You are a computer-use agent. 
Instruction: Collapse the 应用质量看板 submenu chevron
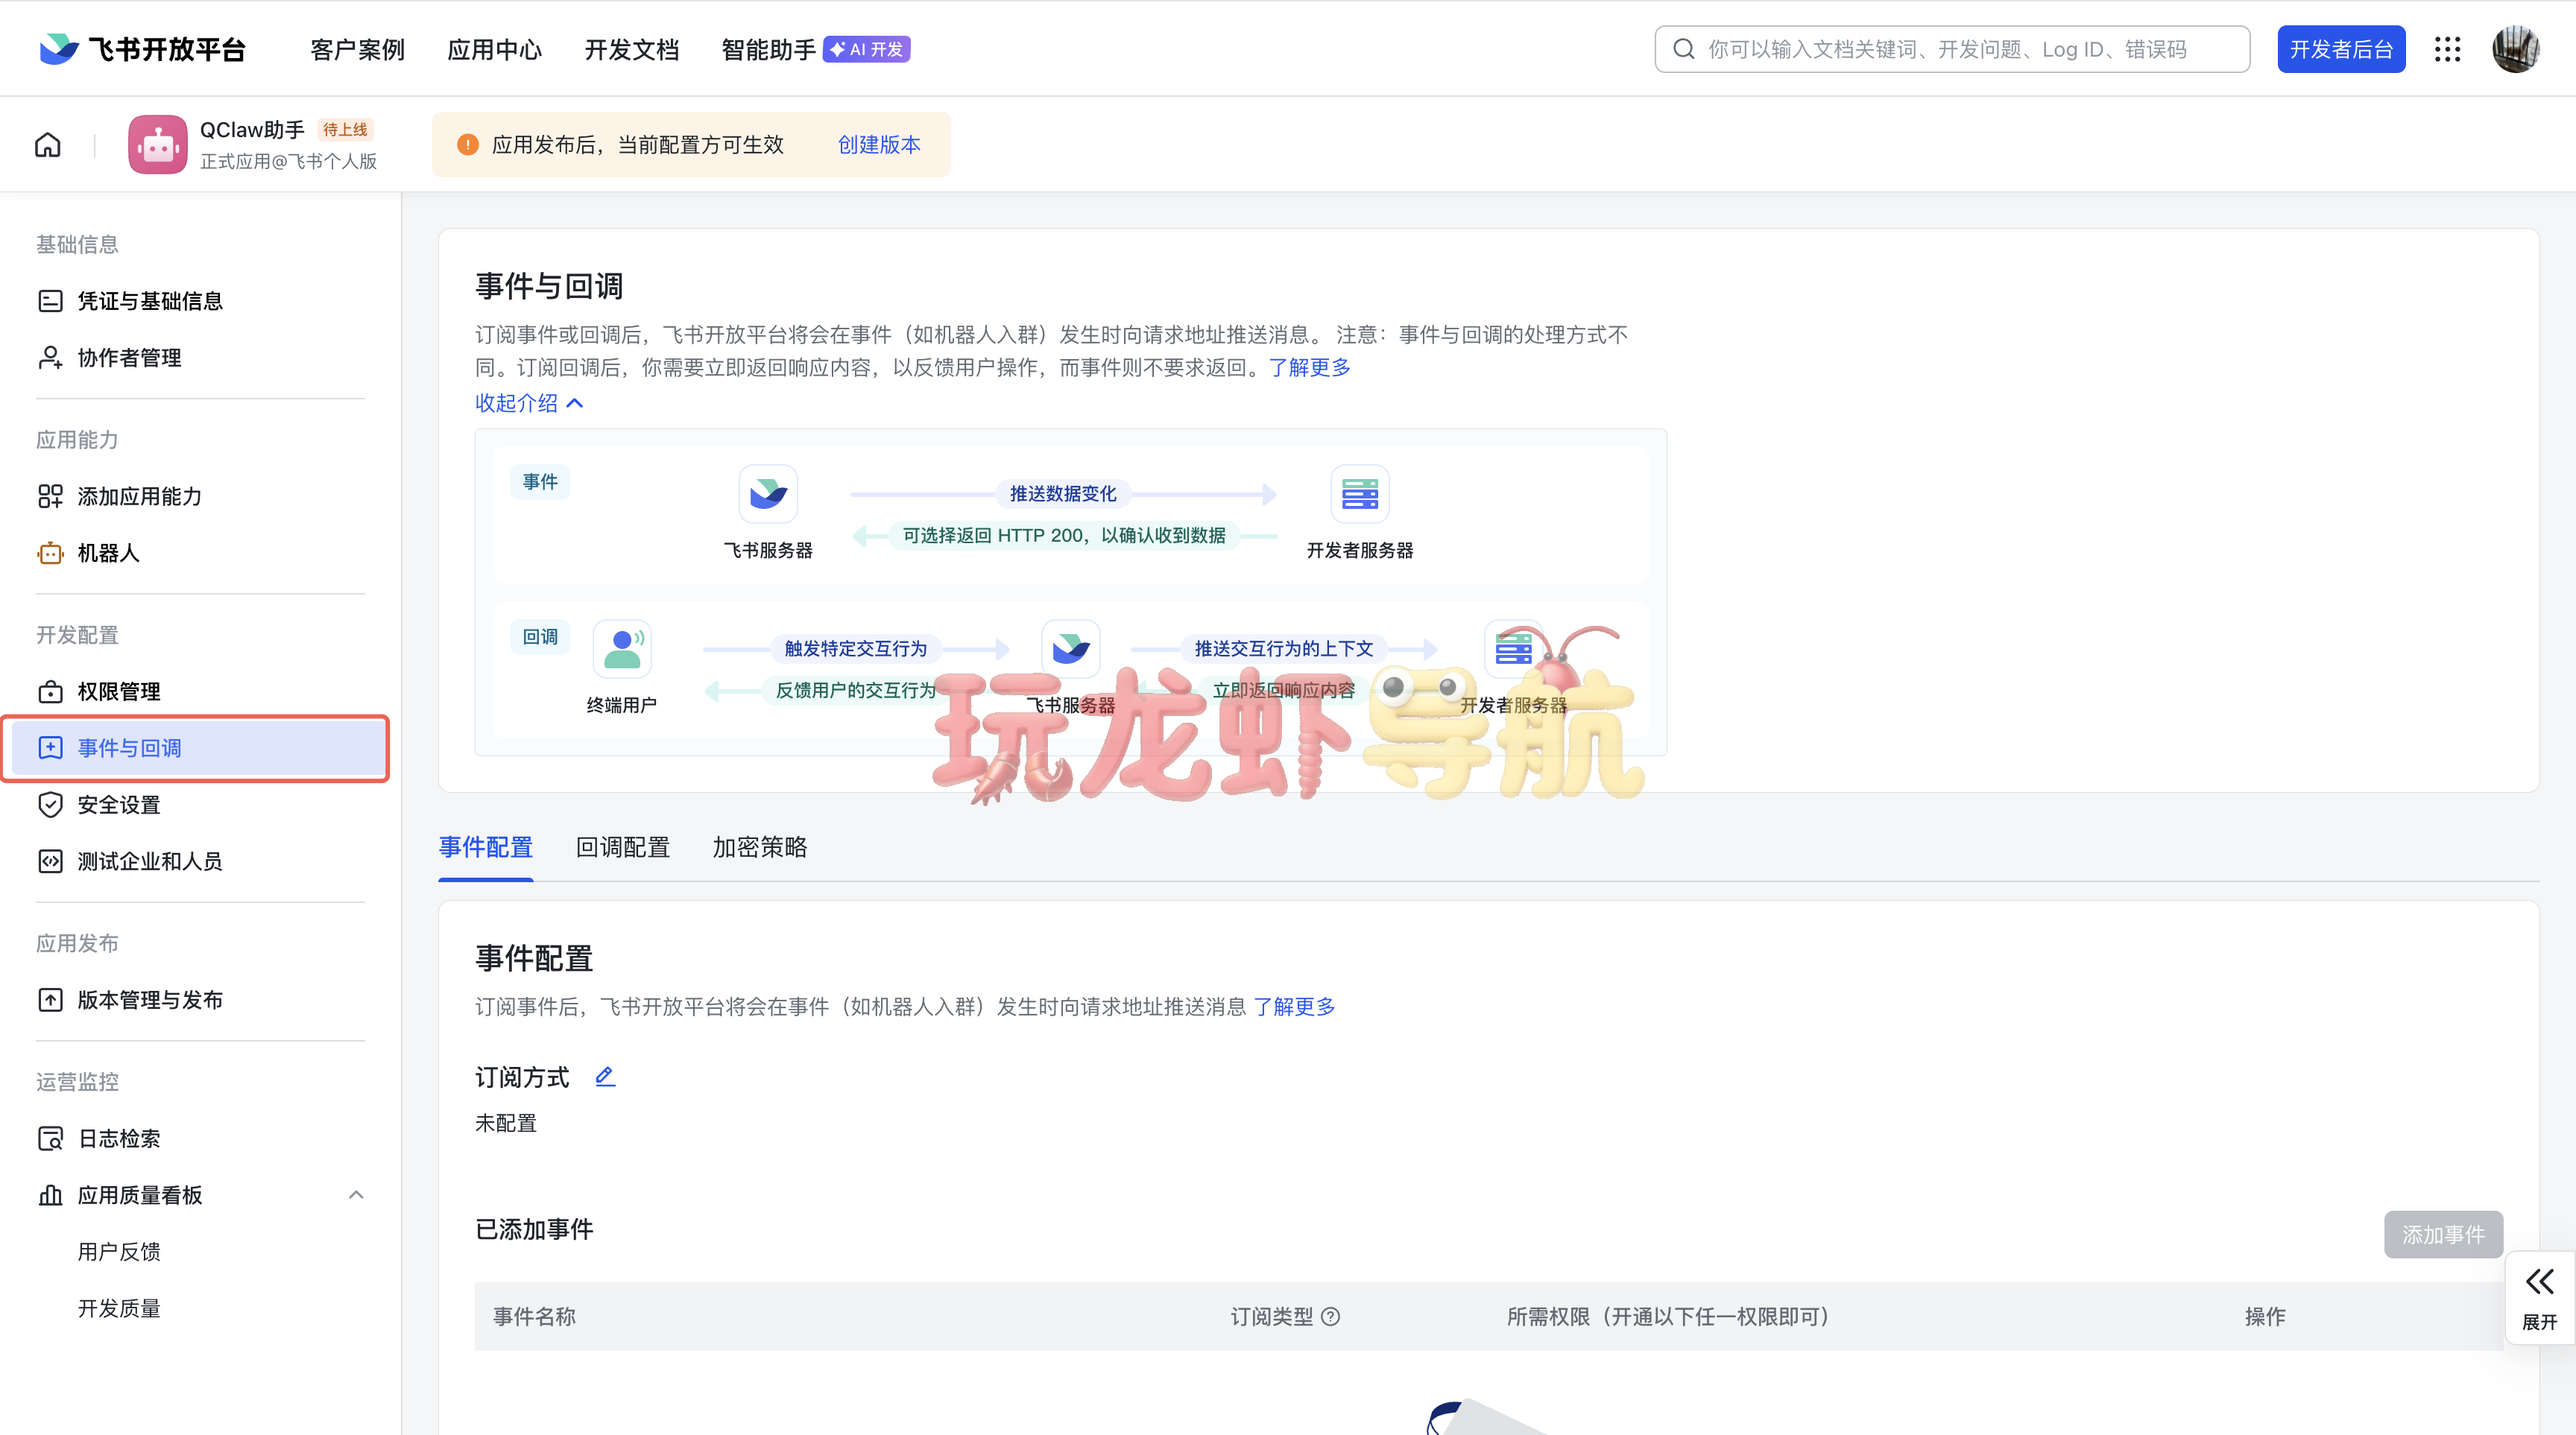coord(356,1195)
